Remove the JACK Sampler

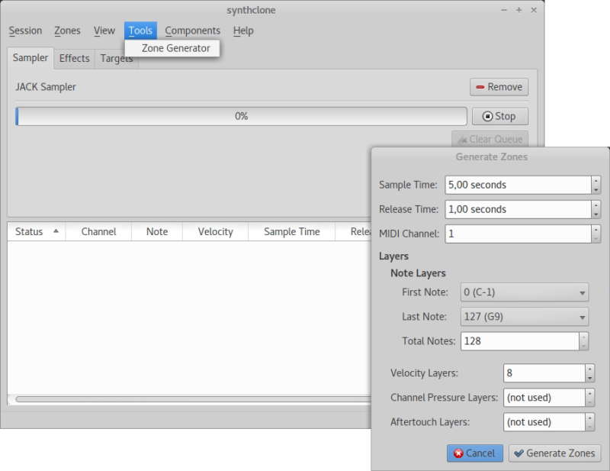pos(499,87)
